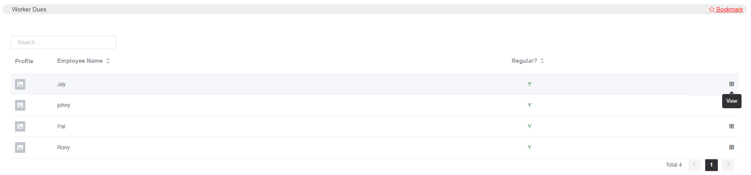Screen dimensions: 751x175
Task: Select Rony's profile picture icon
Action: 20,147
